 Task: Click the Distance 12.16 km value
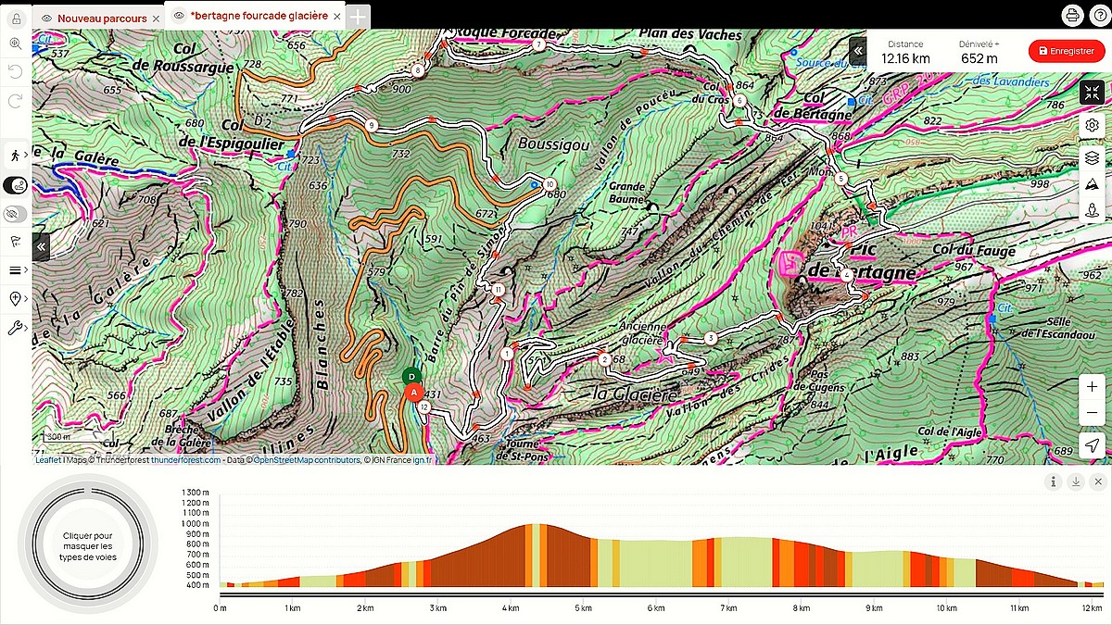click(x=905, y=57)
